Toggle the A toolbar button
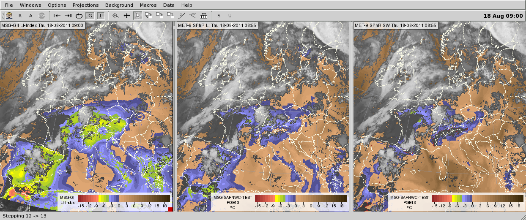Viewport: 526px width, 220px height. [x=31, y=16]
